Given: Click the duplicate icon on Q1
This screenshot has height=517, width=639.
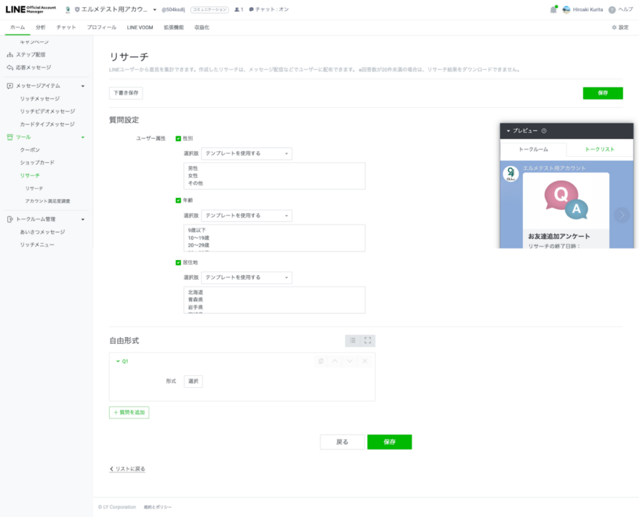Looking at the screenshot, I should pyautogui.click(x=321, y=361).
